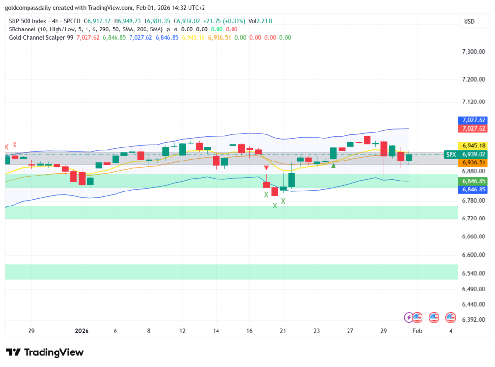The width and height of the screenshot is (495, 367).
Task: Select the rightmost US flag event icon
Action: click(x=451, y=318)
